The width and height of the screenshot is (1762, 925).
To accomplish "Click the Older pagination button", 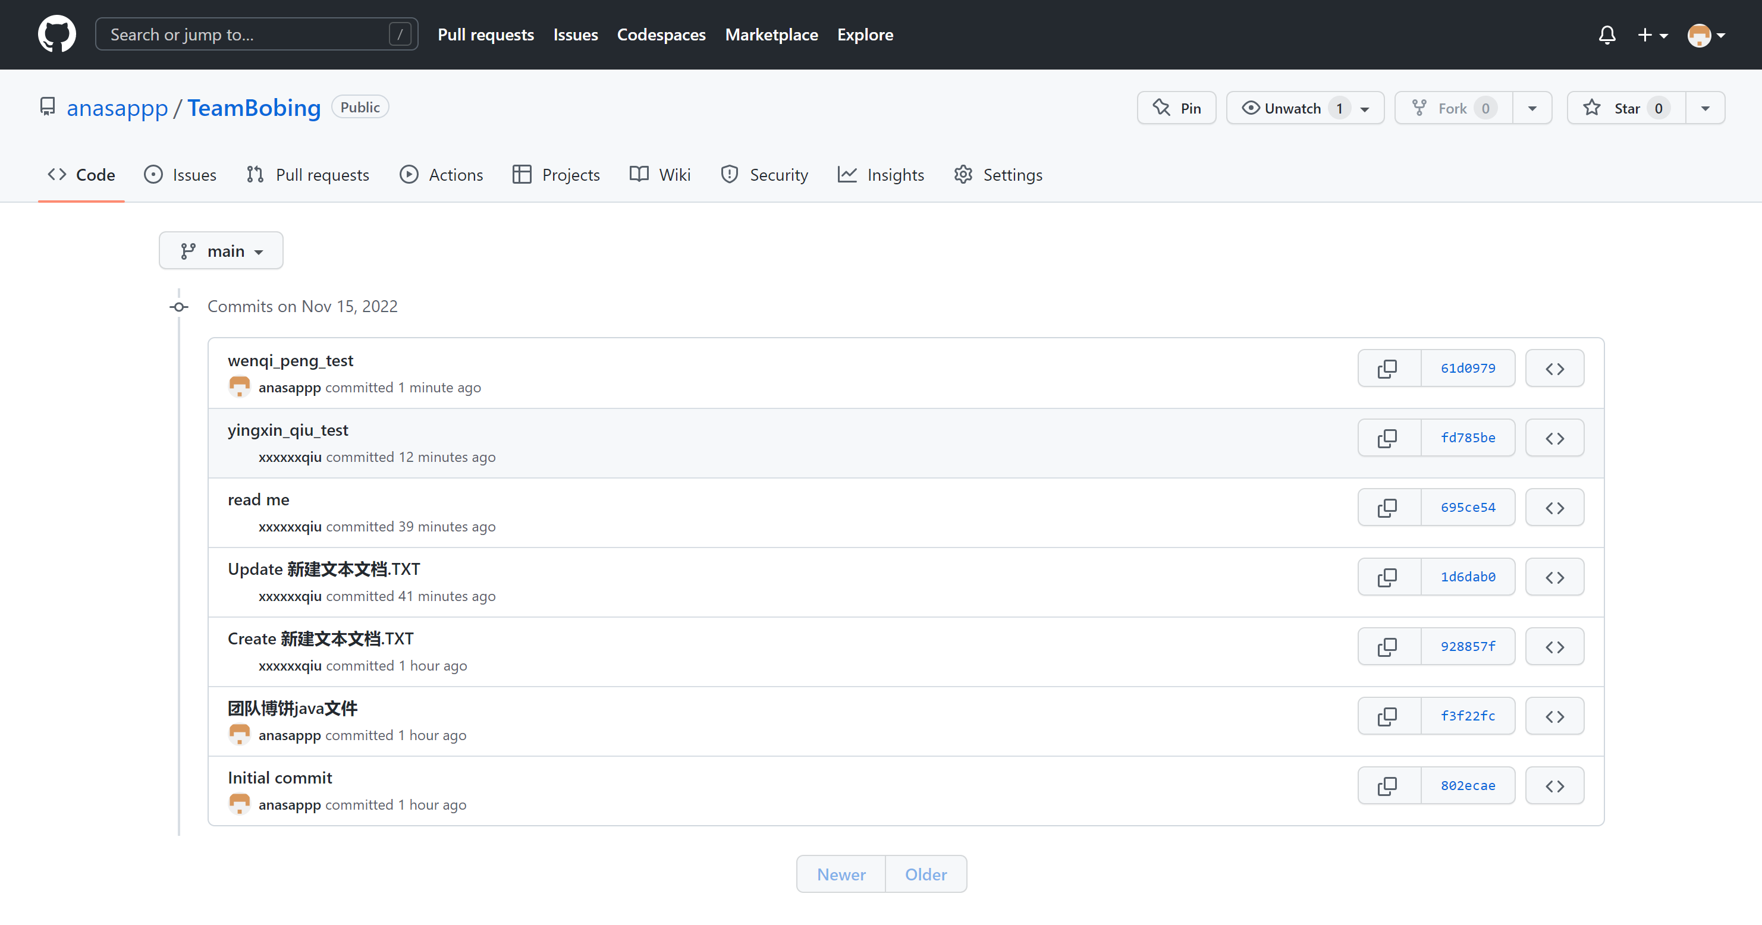I will tap(925, 874).
